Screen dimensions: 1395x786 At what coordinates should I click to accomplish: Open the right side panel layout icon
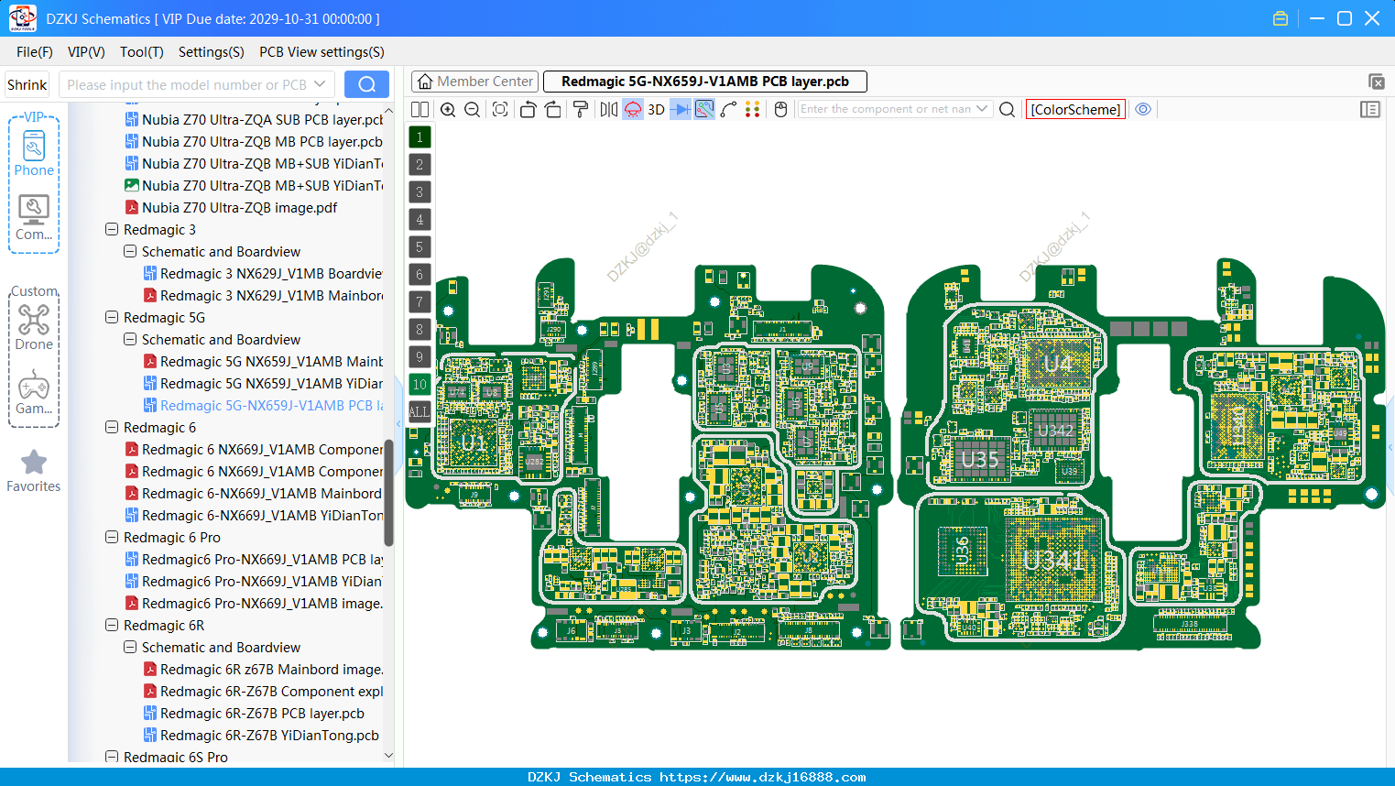[1370, 109]
